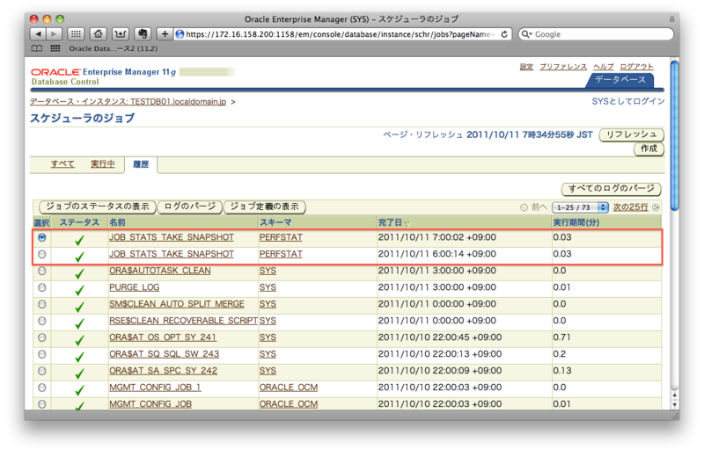Select radio for ORA$AT_SA_SPC_SY_242 row
This screenshot has height=457, width=704.
coord(41,371)
